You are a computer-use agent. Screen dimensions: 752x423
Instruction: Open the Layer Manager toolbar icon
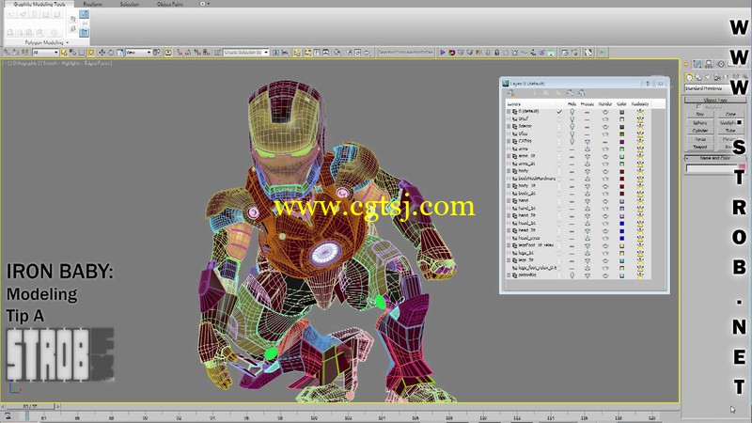tap(297, 53)
